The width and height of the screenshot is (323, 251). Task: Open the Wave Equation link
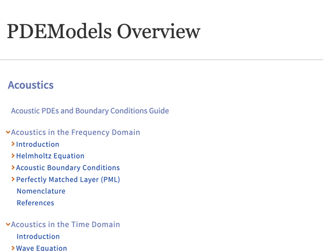(41, 248)
